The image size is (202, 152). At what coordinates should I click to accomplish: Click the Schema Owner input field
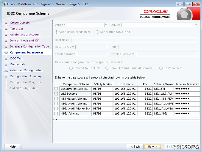point(92,54)
